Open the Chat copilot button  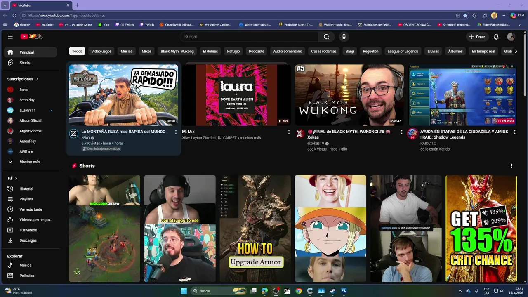pos(517,15)
